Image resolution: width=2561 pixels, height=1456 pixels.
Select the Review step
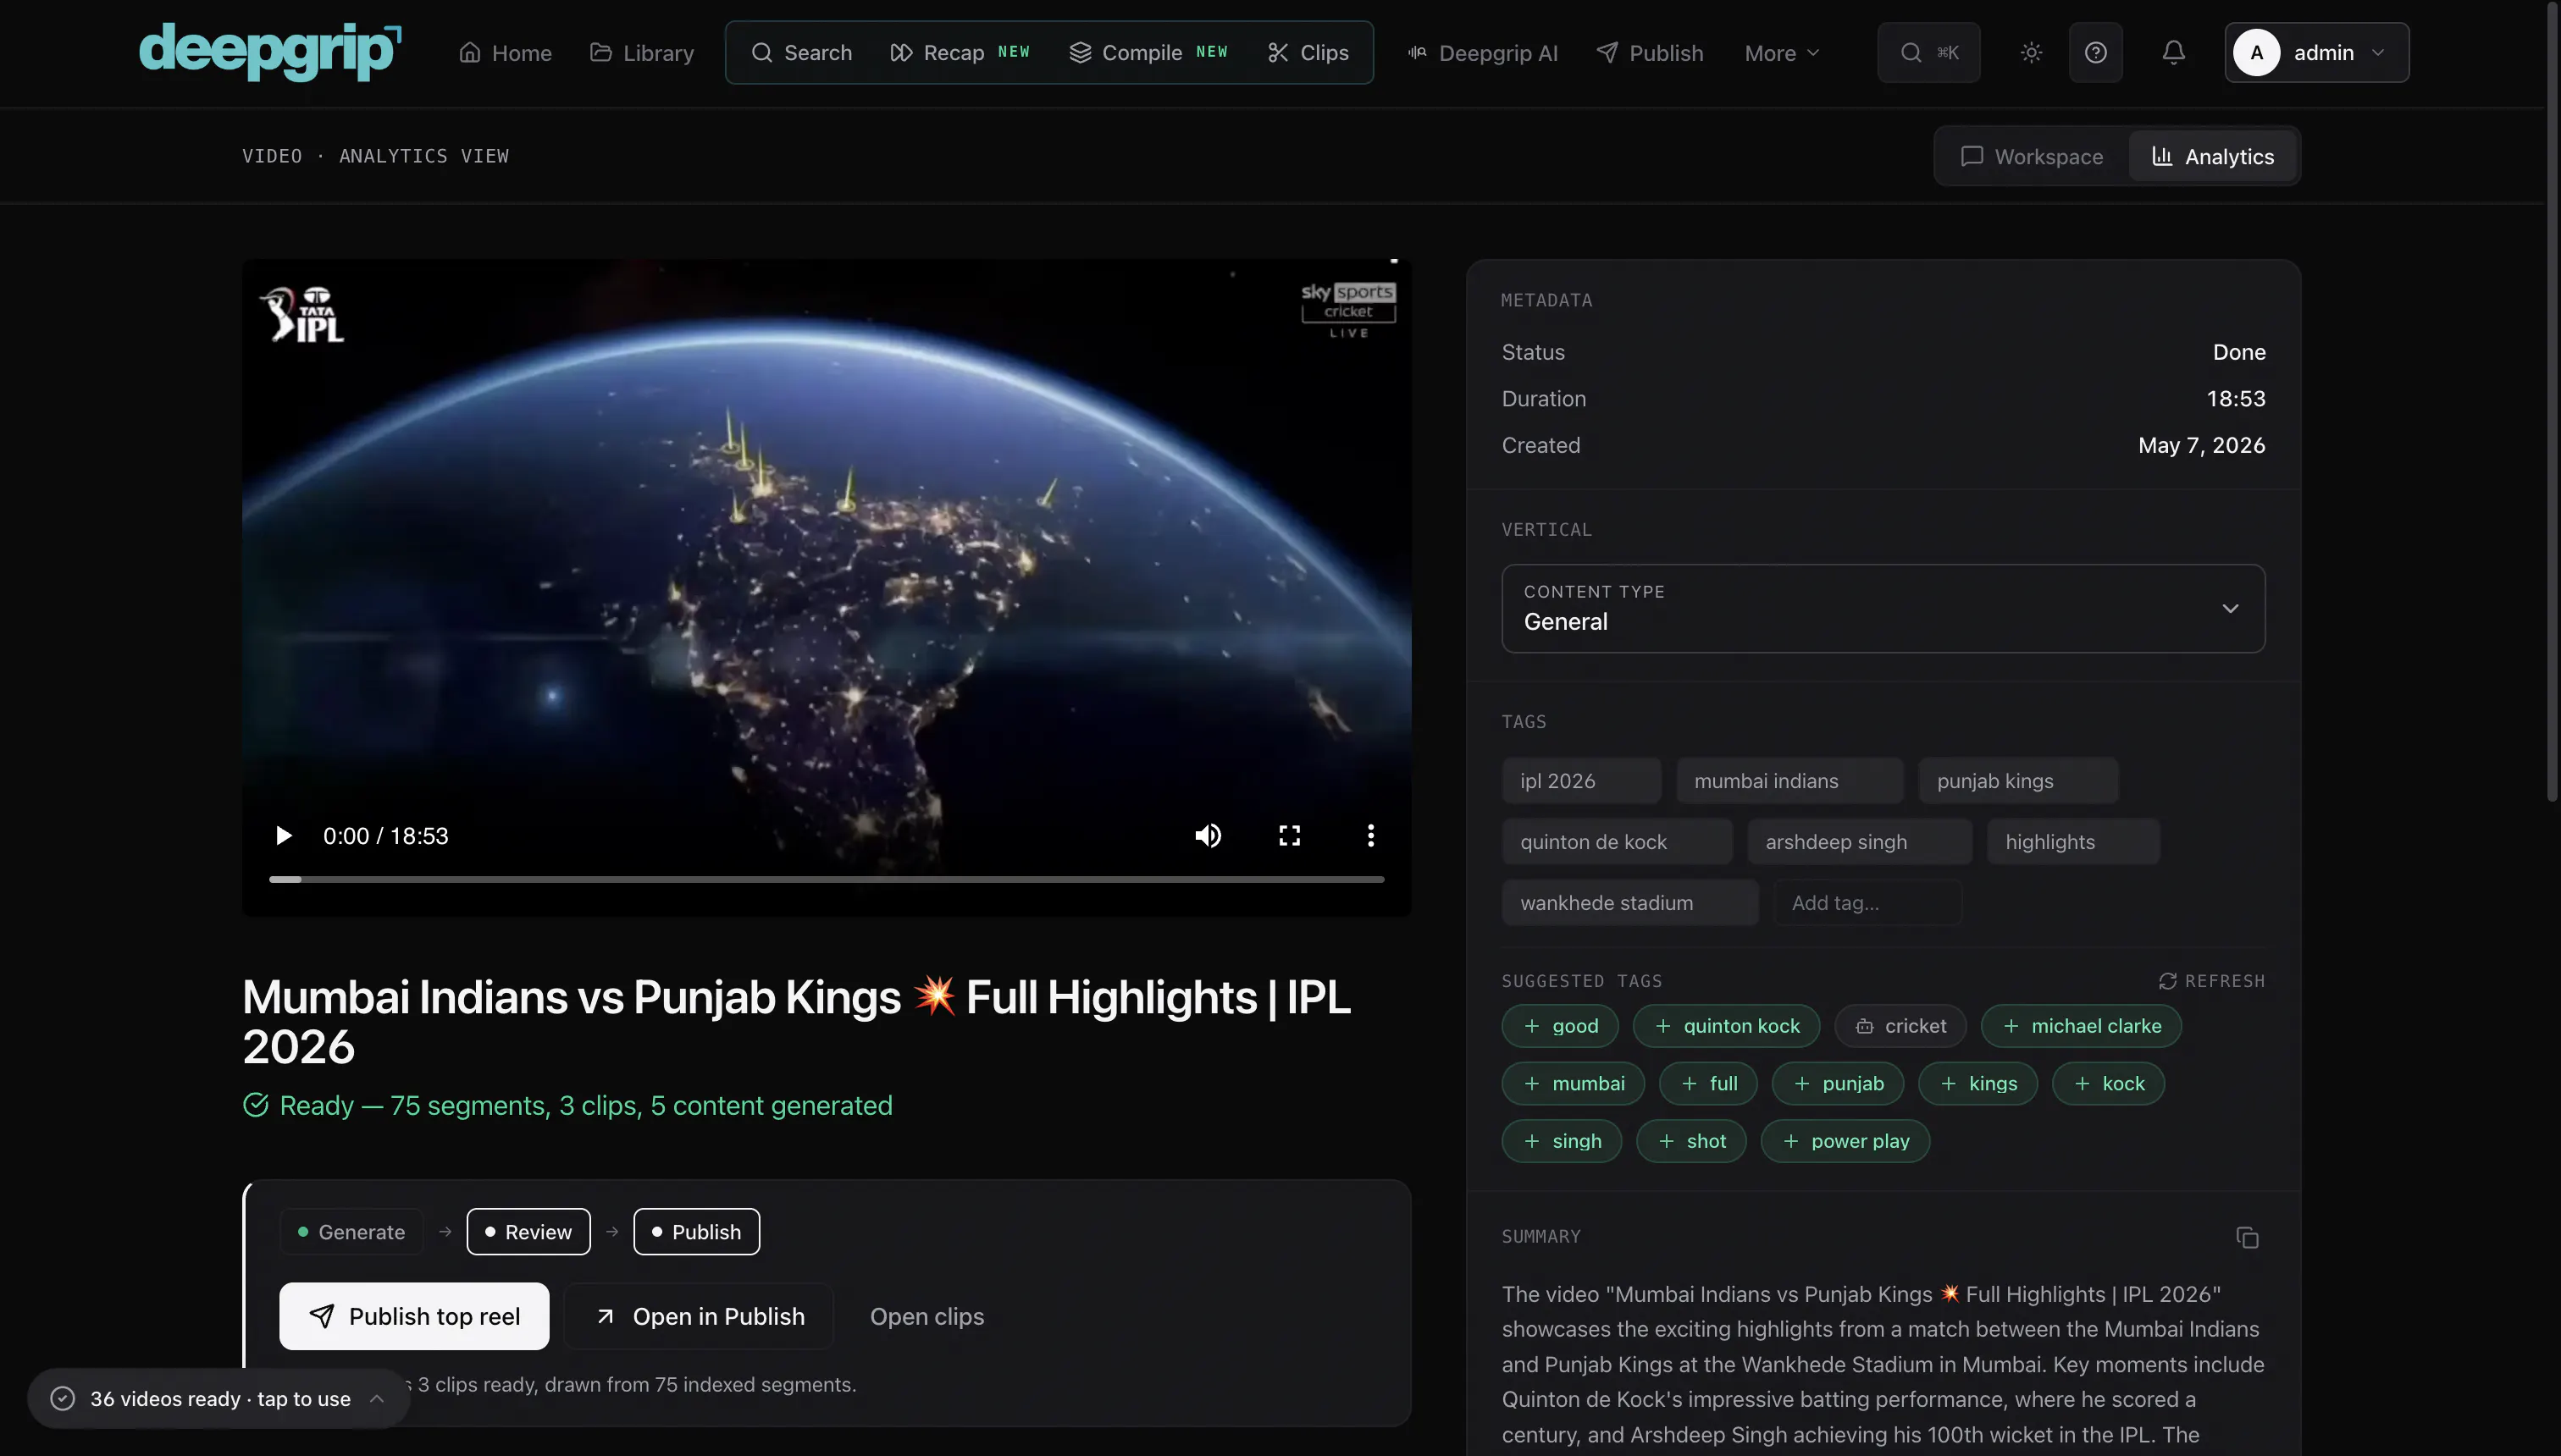tap(528, 1231)
